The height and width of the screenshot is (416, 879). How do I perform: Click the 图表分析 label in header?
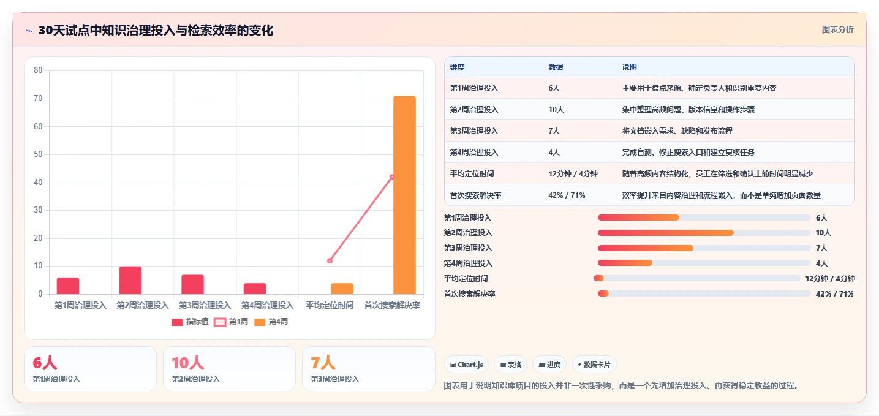pyautogui.click(x=837, y=29)
